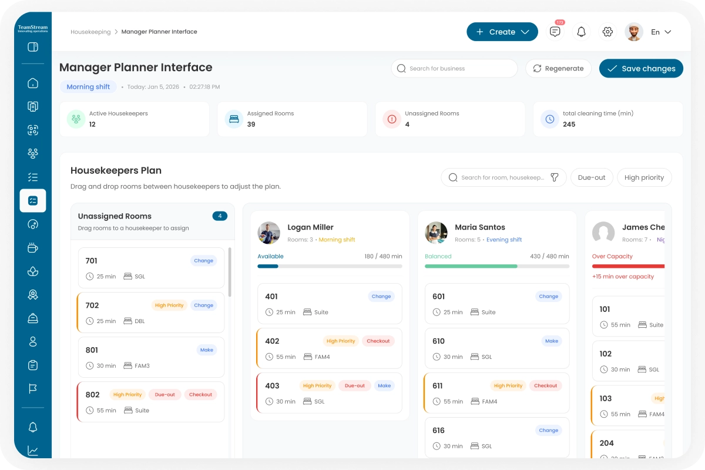705x470 pixels.
Task: Open the En language dropdown
Action: [x=661, y=32]
